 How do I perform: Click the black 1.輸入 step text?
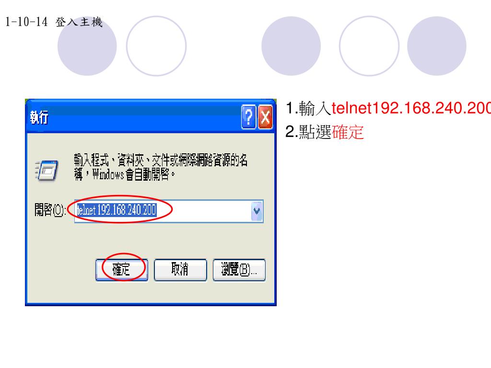[308, 108]
